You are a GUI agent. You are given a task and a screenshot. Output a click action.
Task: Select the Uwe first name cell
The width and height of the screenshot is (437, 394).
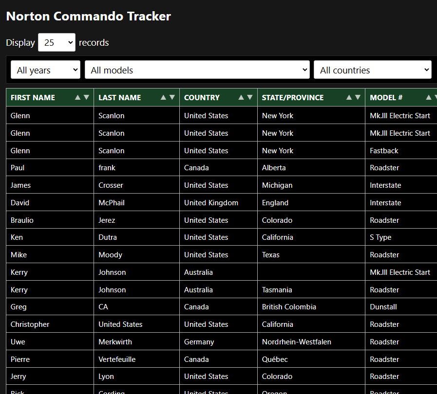click(x=50, y=341)
